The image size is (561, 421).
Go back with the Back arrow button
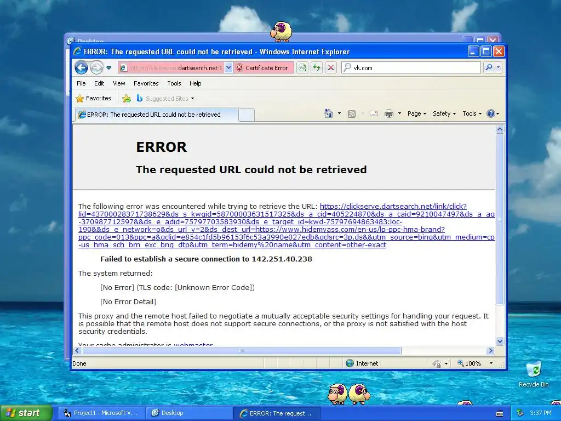click(81, 67)
